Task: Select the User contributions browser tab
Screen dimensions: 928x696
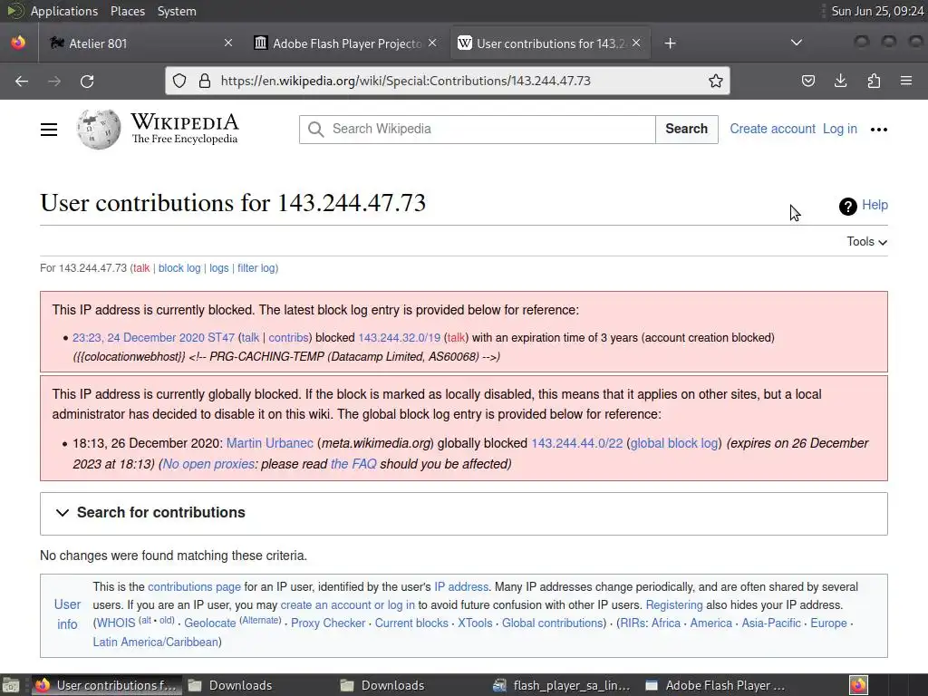Action: point(550,43)
